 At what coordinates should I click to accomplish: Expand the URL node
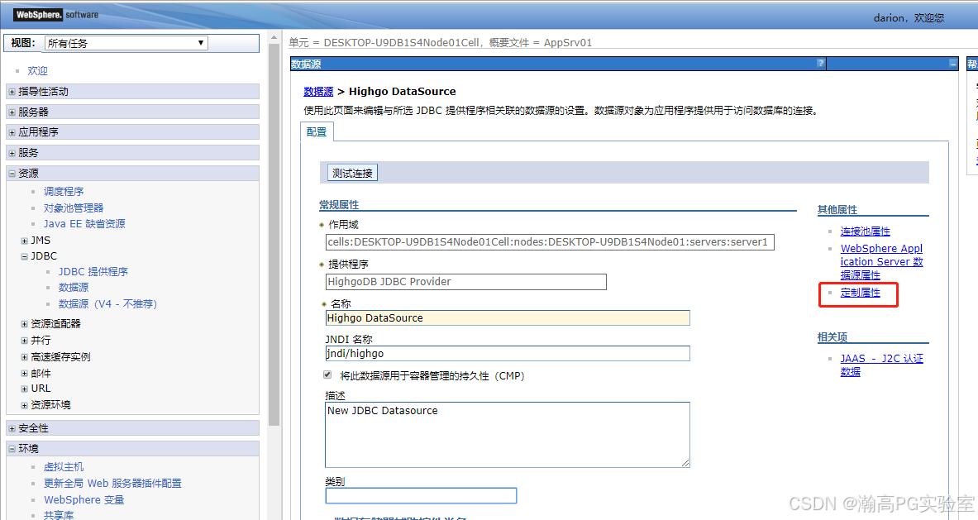24,389
